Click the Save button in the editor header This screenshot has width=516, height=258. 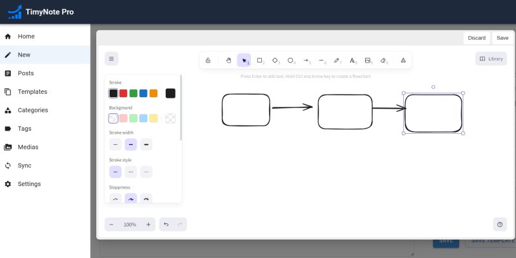click(x=502, y=38)
